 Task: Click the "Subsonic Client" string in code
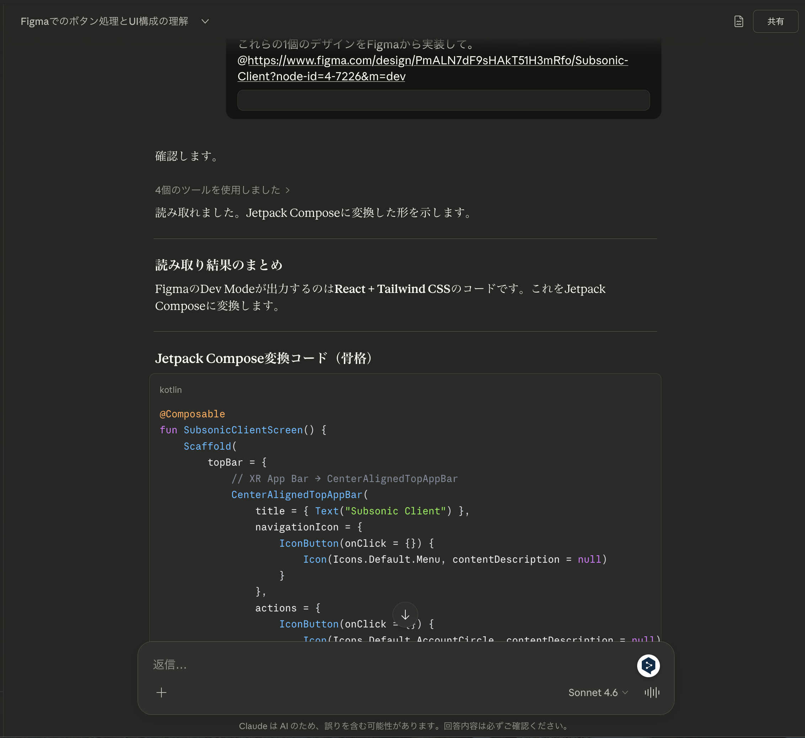coord(395,511)
